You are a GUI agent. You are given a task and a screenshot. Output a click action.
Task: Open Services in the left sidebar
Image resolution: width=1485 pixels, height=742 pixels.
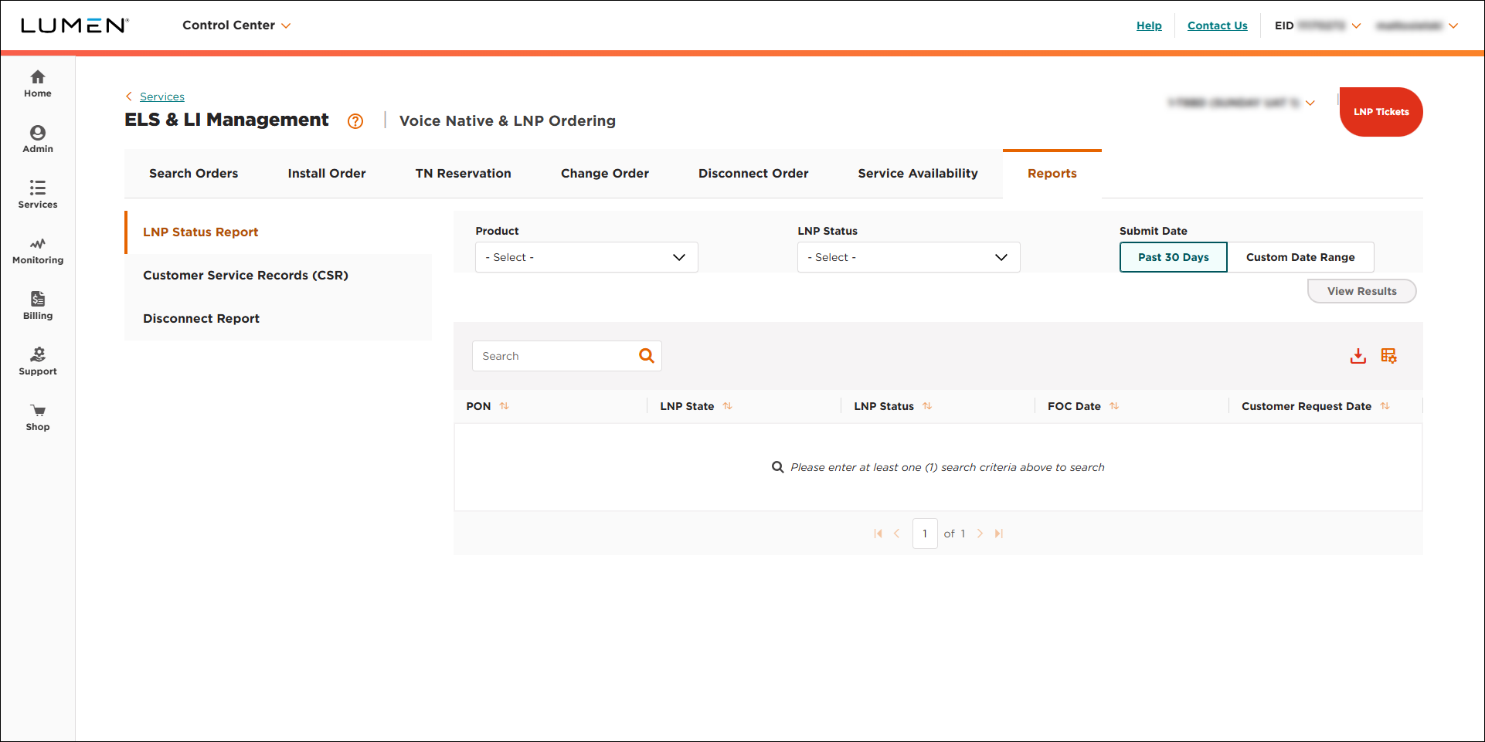pyautogui.click(x=38, y=195)
